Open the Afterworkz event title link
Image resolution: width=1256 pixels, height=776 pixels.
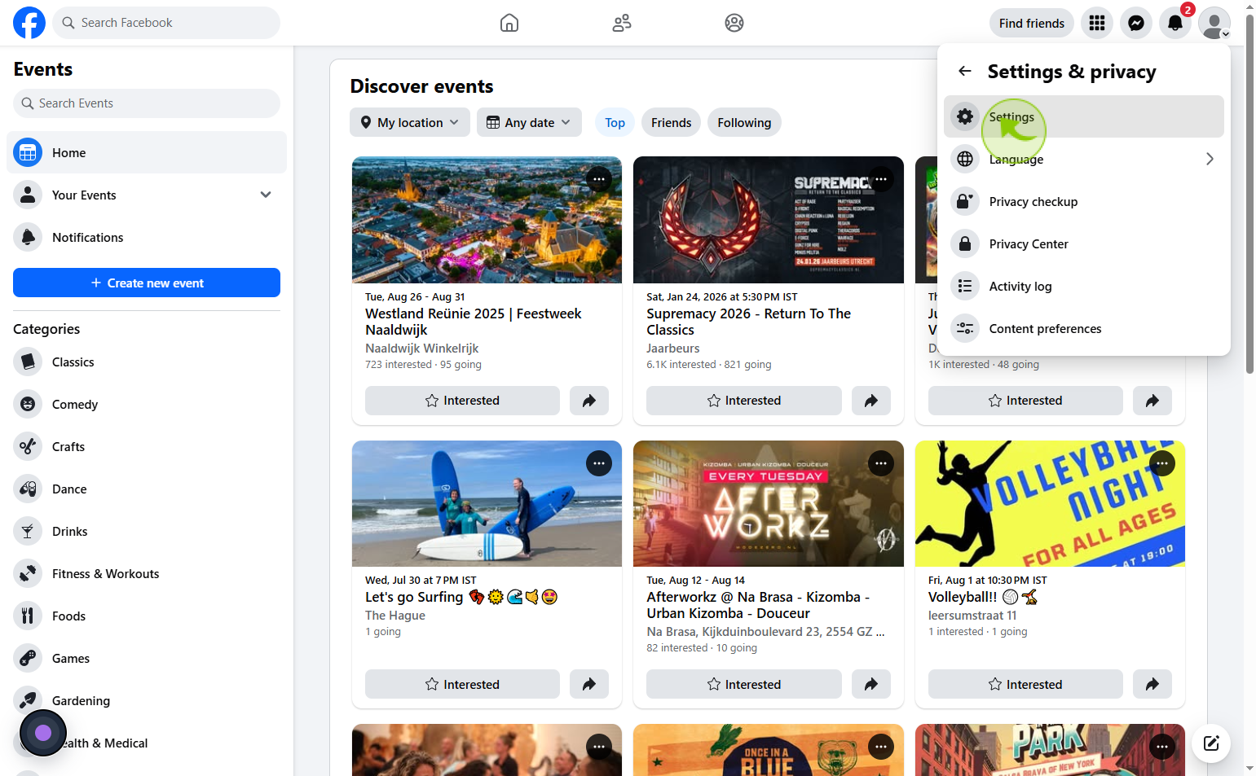point(758,605)
